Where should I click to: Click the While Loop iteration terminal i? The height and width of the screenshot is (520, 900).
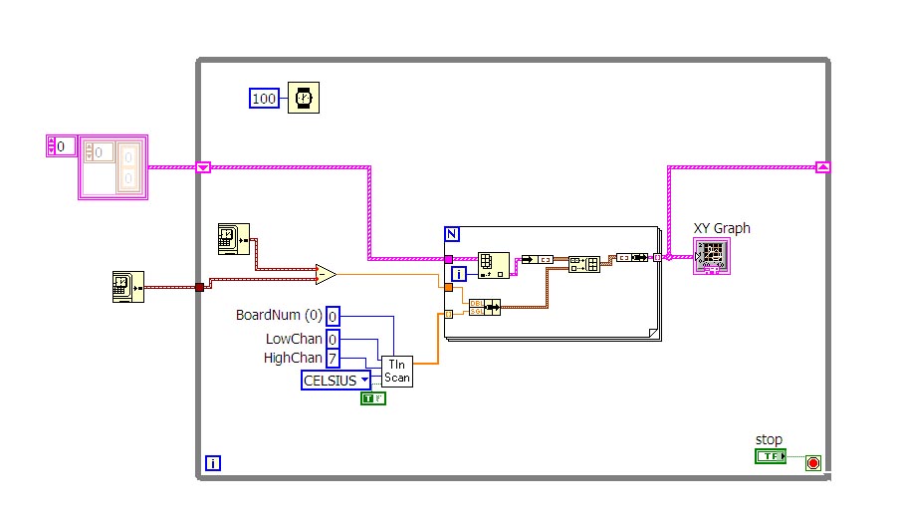[213, 463]
